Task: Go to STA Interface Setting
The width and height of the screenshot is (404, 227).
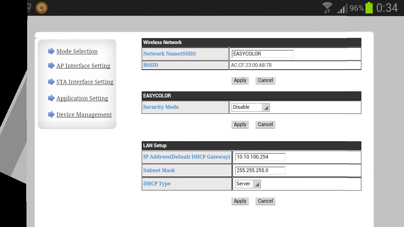Action: point(85,82)
